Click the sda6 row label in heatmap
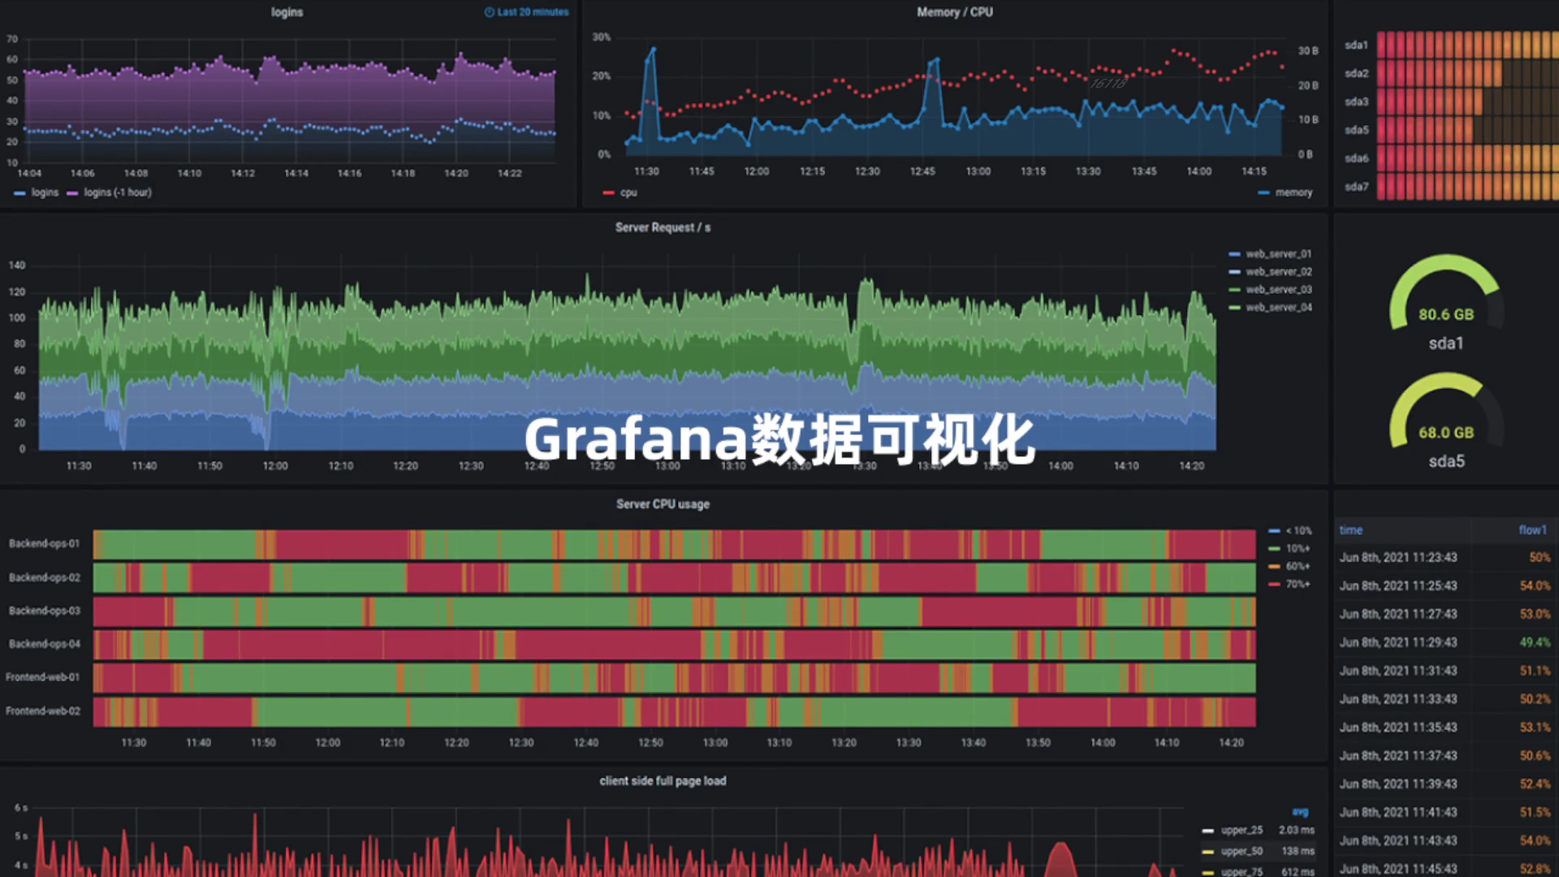This screenshot has width=1559, height=877. [1357, 159]
